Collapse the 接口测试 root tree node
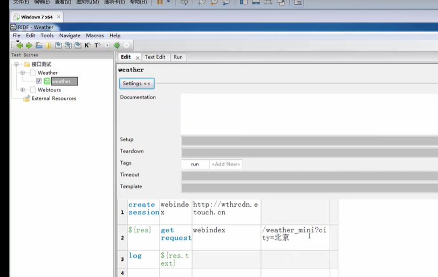 point(17,64)
